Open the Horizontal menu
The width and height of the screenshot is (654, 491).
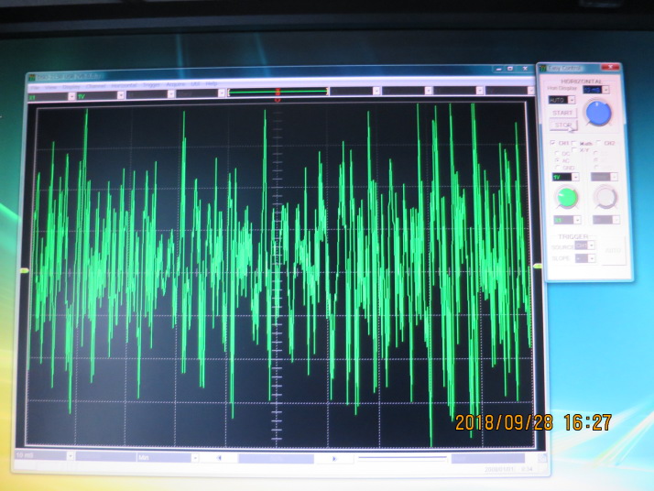(x=123, y=84)
